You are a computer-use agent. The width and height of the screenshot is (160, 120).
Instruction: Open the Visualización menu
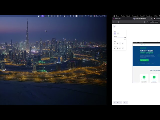135,16
